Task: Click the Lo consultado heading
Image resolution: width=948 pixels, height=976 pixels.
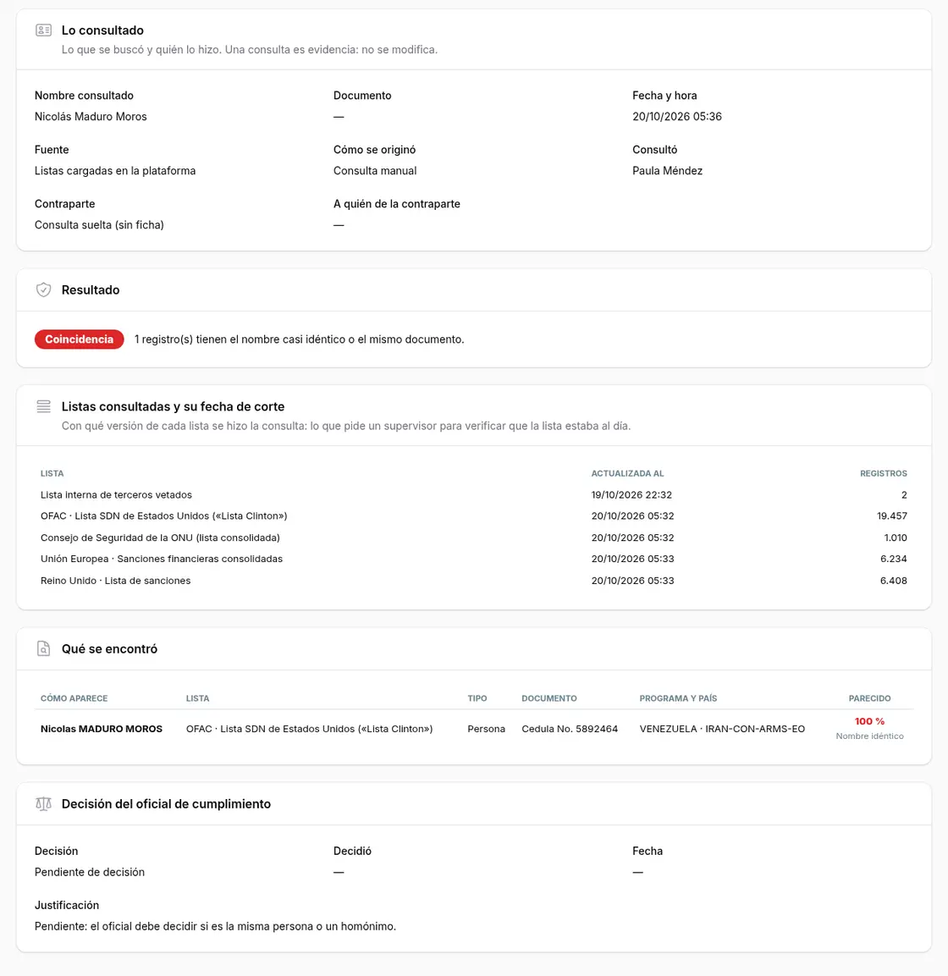Action: pyautogui.click(x=102, y=30)
